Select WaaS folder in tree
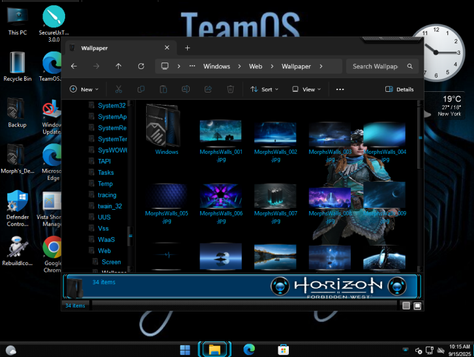The height and width of the screenshot is (357, 474). pyautogui.click(x=106, y=240)
